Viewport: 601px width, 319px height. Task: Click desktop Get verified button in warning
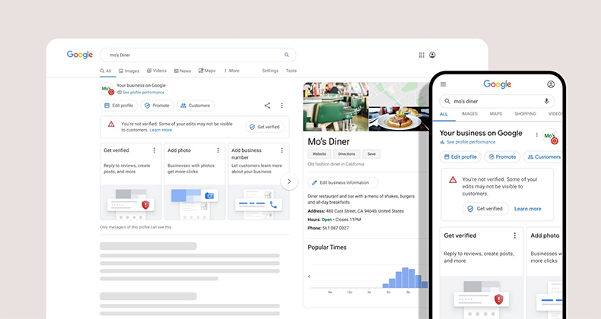coord(265,127)
